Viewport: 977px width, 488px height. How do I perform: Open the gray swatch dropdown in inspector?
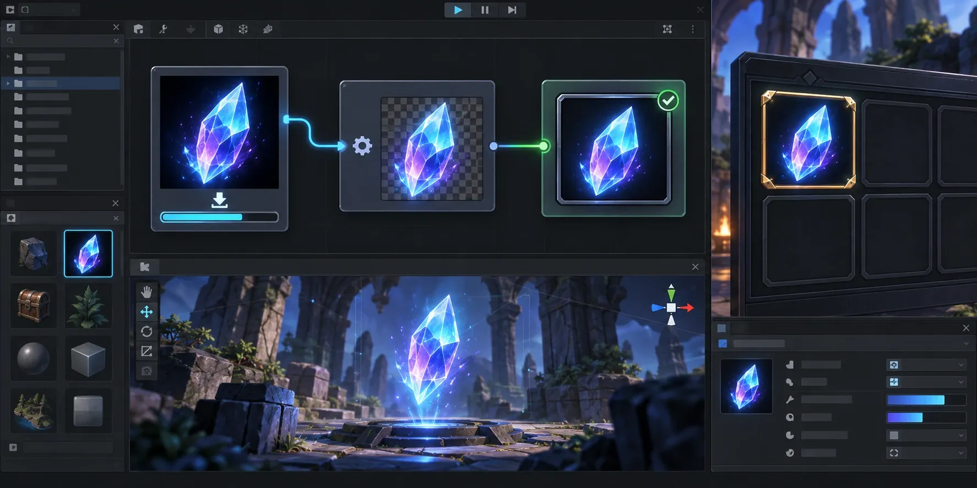pyautogui.click(x=926, y=435)
